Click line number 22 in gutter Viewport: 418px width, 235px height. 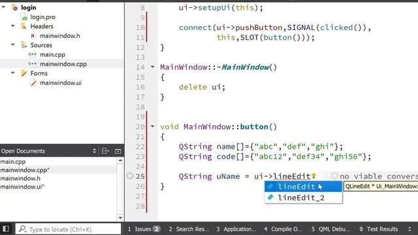tap(140, 147)
